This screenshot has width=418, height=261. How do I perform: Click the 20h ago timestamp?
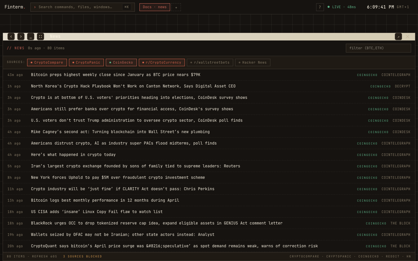15,246
